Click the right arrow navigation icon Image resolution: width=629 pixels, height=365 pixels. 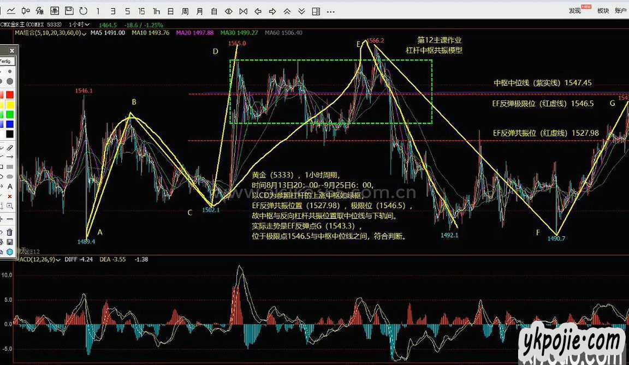[272, 11]
